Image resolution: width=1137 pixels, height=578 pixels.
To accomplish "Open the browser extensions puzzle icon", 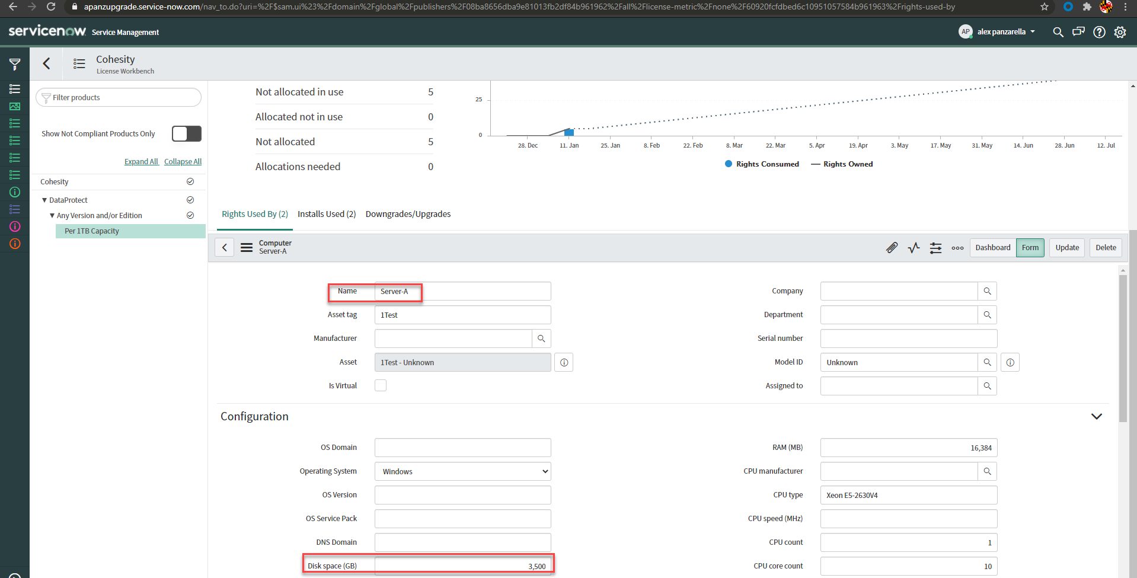I will (x=1087, y=7).
